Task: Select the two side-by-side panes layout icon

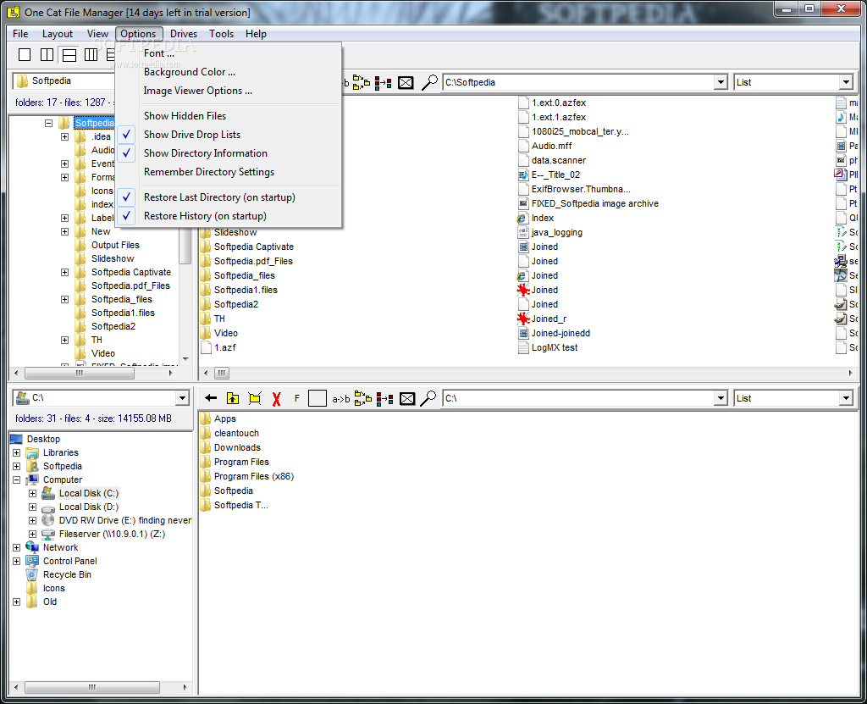Action: pyautogui.click(x=47, y=54)
